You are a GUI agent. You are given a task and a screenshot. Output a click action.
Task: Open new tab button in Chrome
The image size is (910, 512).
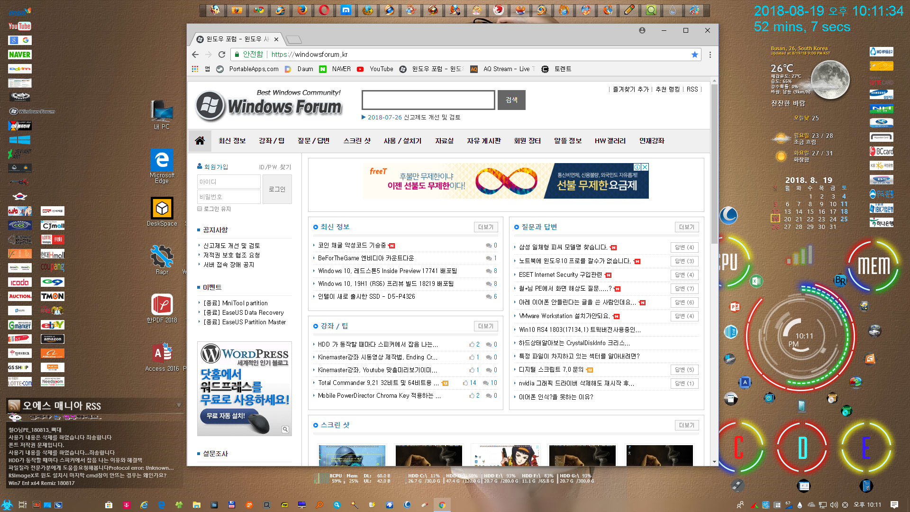click(294, 39)
